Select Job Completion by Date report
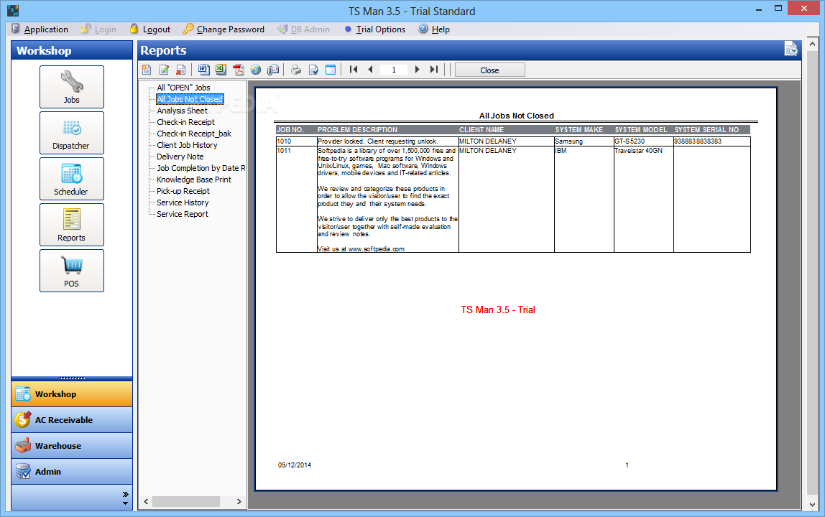The height and width of the screenshot is (517, 825). [201, 168]
